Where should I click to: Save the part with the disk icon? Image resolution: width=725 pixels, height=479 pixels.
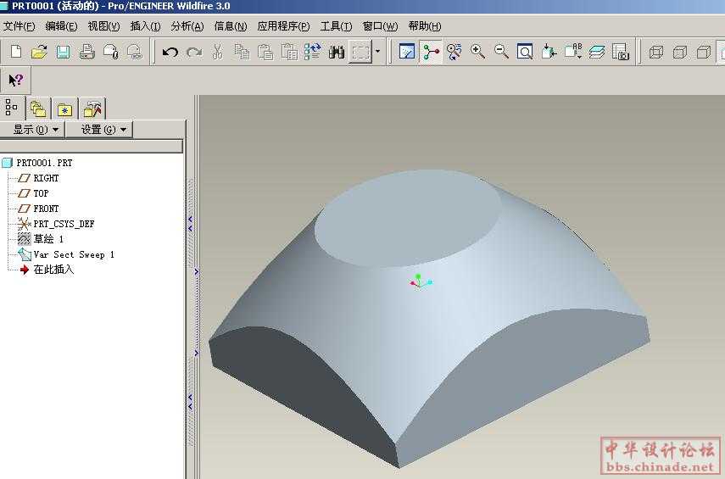(x=63, y=52)
